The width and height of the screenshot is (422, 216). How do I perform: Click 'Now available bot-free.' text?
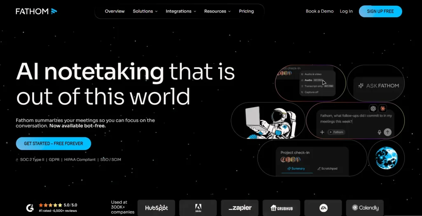click(77, 126)
